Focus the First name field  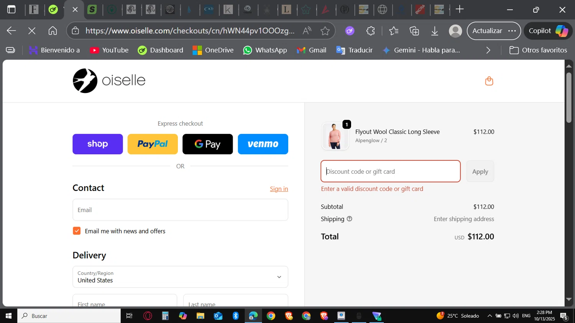pyautogui.click(x=125, y=301)
